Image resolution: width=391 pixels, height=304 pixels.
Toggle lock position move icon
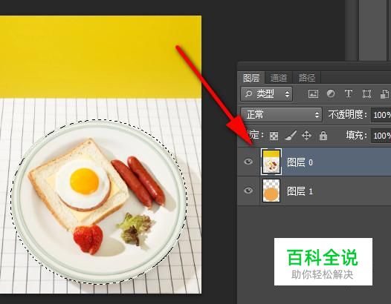pos(306,136)
